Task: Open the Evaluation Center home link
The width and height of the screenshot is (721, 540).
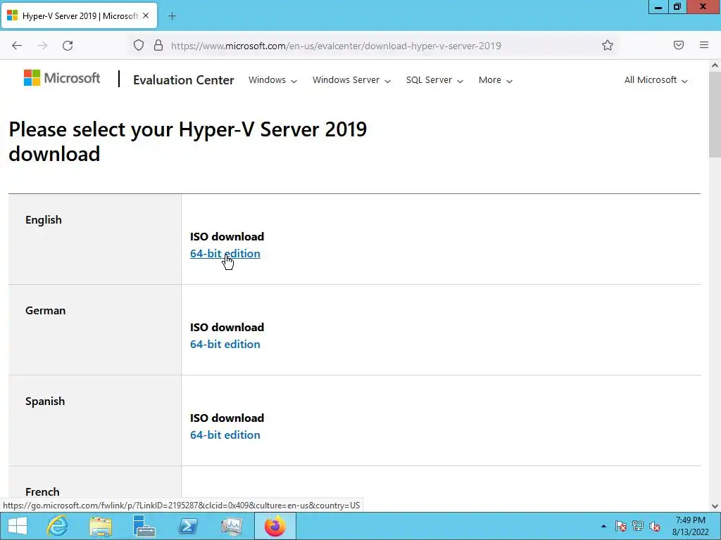Action: pos(184,80)
